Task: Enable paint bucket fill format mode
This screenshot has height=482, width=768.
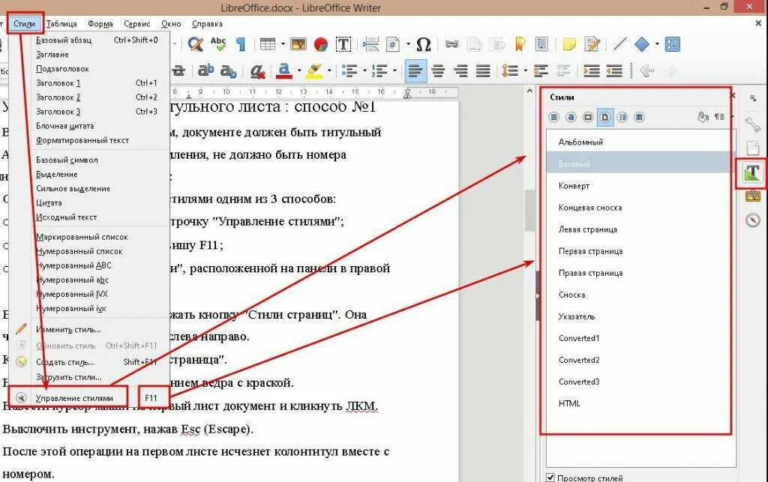Action: pyautogui.click(x=703, y=117)
